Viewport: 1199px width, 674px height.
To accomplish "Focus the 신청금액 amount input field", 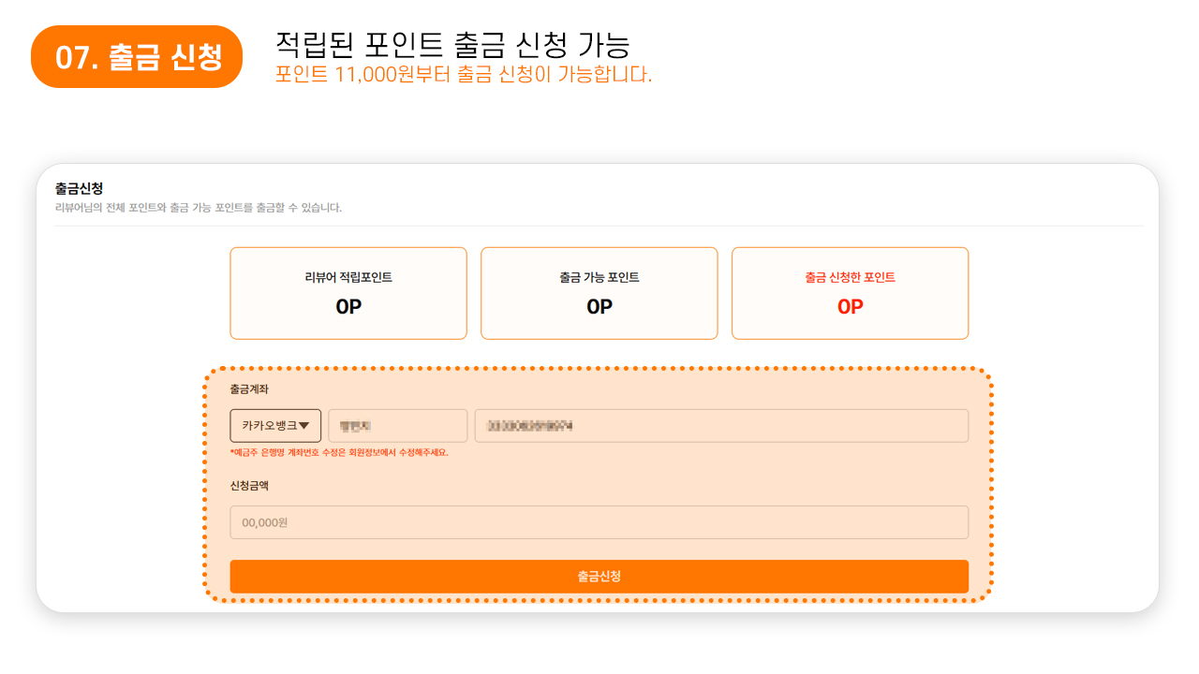I will click(599, 522).
